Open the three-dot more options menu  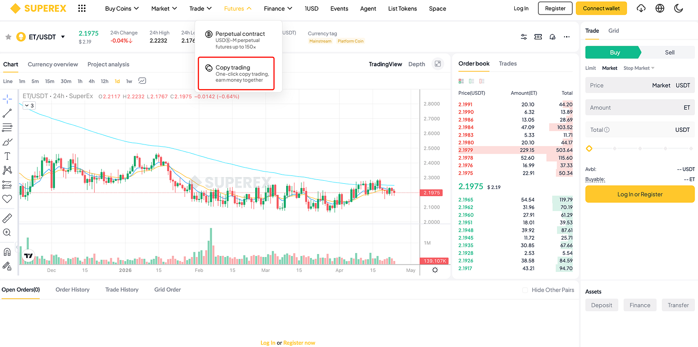point(567,37)
